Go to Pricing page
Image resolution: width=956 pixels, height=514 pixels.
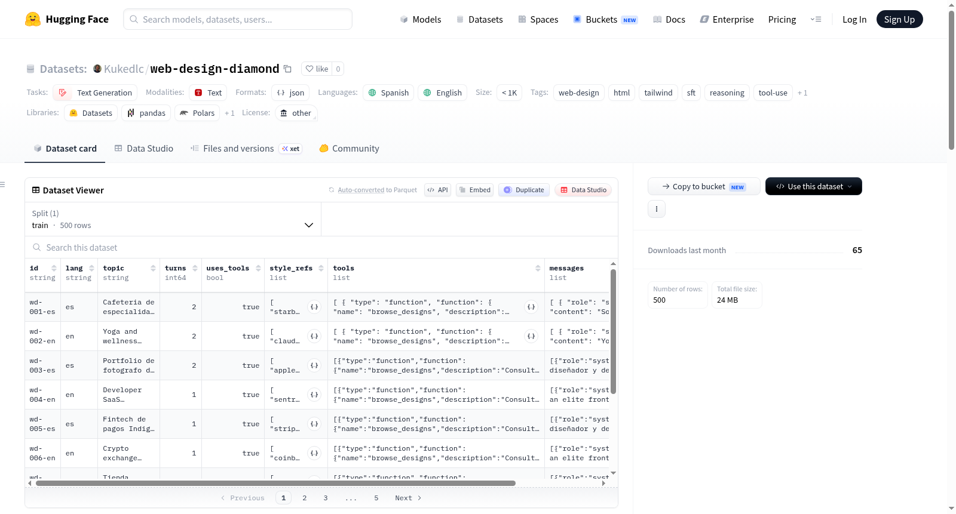pos(782,19)
